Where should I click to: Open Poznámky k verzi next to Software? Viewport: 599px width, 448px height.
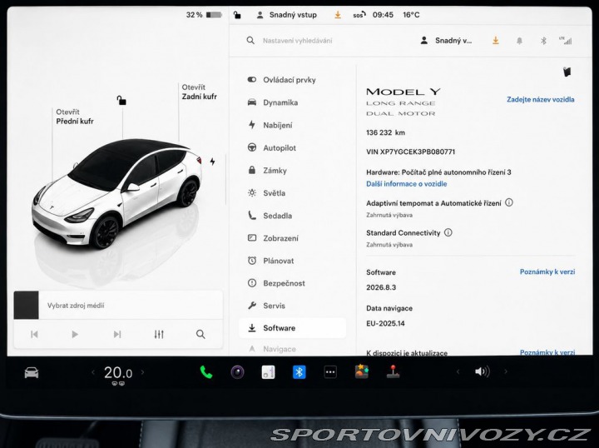(547, 271)
